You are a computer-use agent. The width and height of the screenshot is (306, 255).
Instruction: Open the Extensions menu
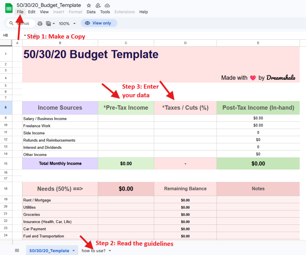click(x=125, y=12)
